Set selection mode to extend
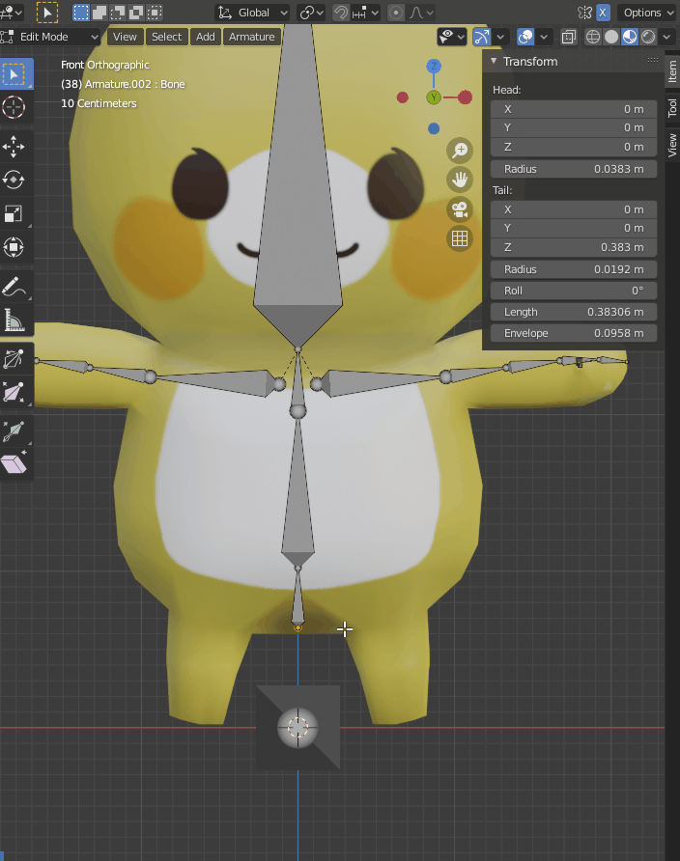Viewport: 680px width, 861px height. point(99,13)
